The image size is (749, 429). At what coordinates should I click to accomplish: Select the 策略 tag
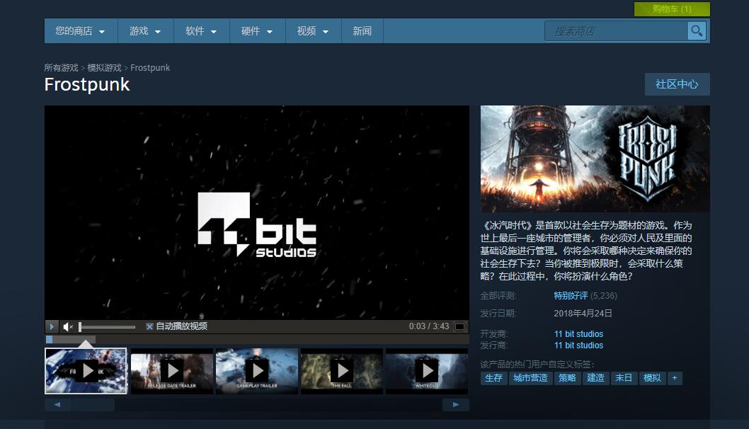pos(567,378)
